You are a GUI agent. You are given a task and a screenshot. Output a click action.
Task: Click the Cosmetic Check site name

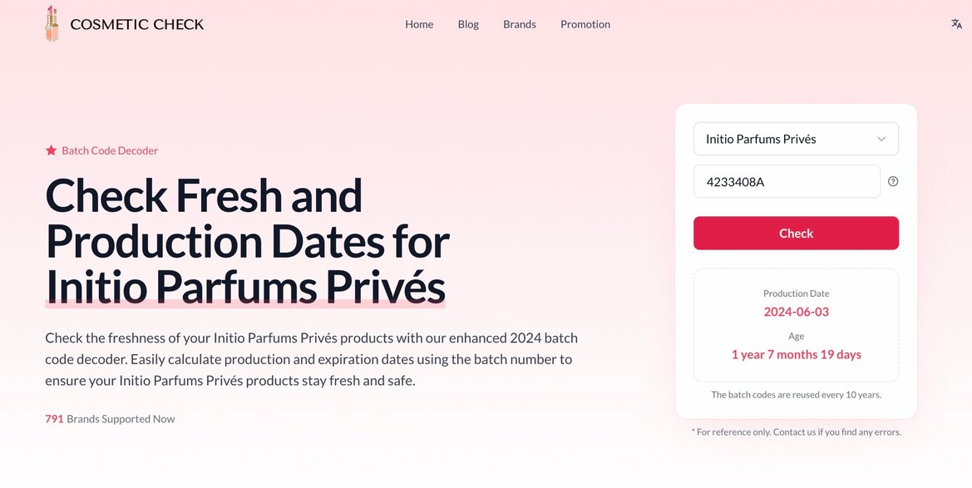click(136, 24)
